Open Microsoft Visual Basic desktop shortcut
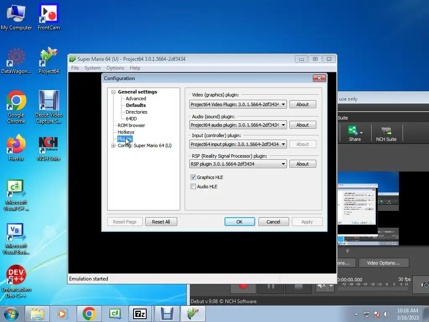The height and width of the screenshot is (322, 429). pos(16,239)
